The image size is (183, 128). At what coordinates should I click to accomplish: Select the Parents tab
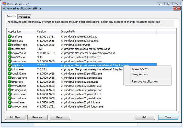point(11,16)
